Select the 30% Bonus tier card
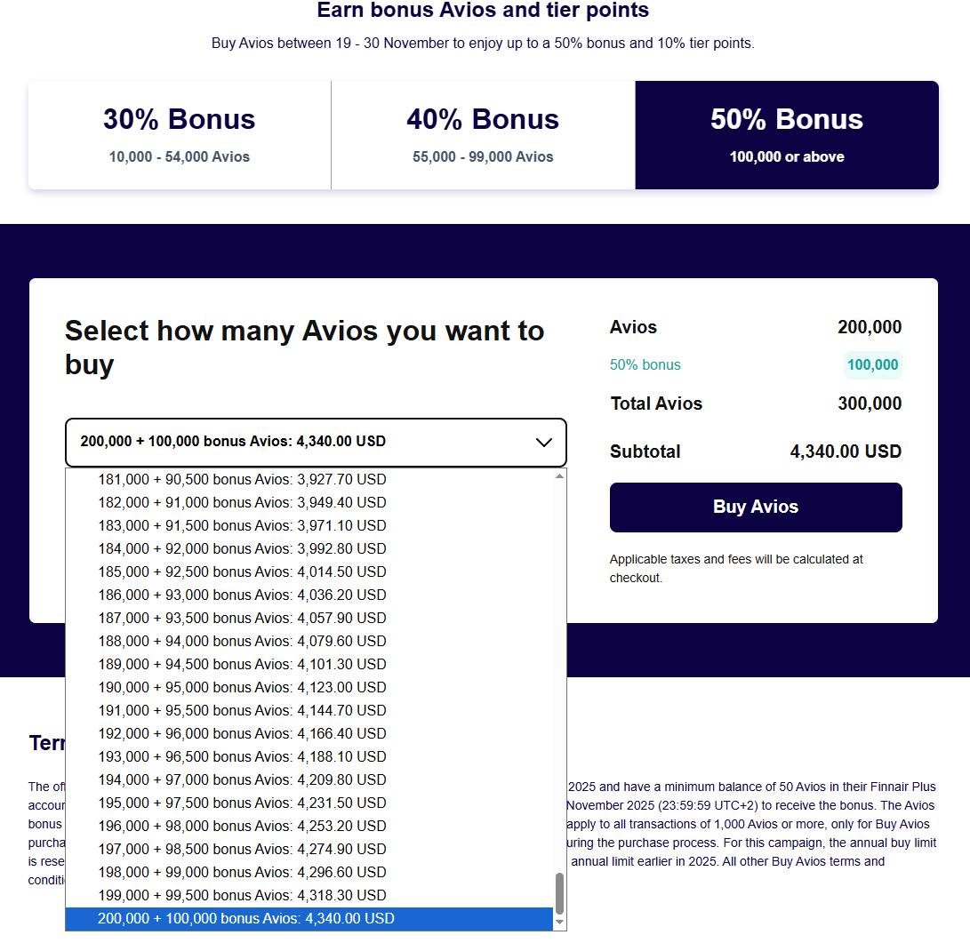Viewport: 970px width, 943px height. [x=180, y=135]
